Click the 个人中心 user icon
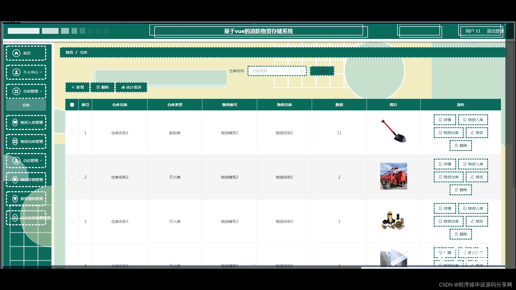 point(16,72)
